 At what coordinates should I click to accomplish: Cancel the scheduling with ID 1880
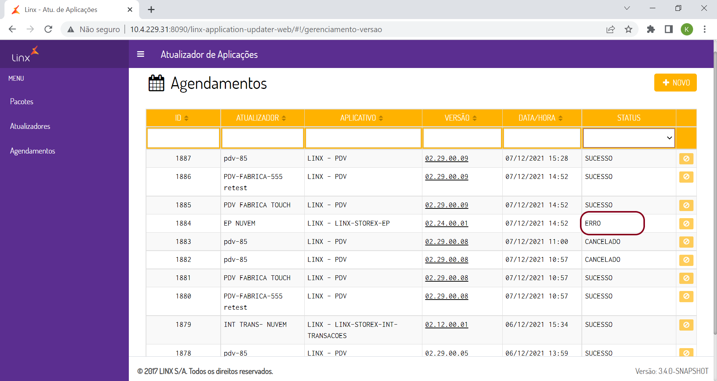click(686, 297)
